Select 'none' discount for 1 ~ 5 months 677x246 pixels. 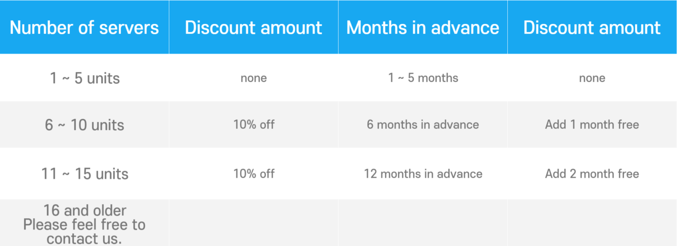[592, 78]
